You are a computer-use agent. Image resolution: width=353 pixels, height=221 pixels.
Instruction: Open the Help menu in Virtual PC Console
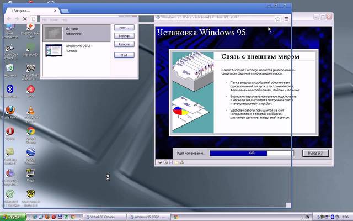65,20
